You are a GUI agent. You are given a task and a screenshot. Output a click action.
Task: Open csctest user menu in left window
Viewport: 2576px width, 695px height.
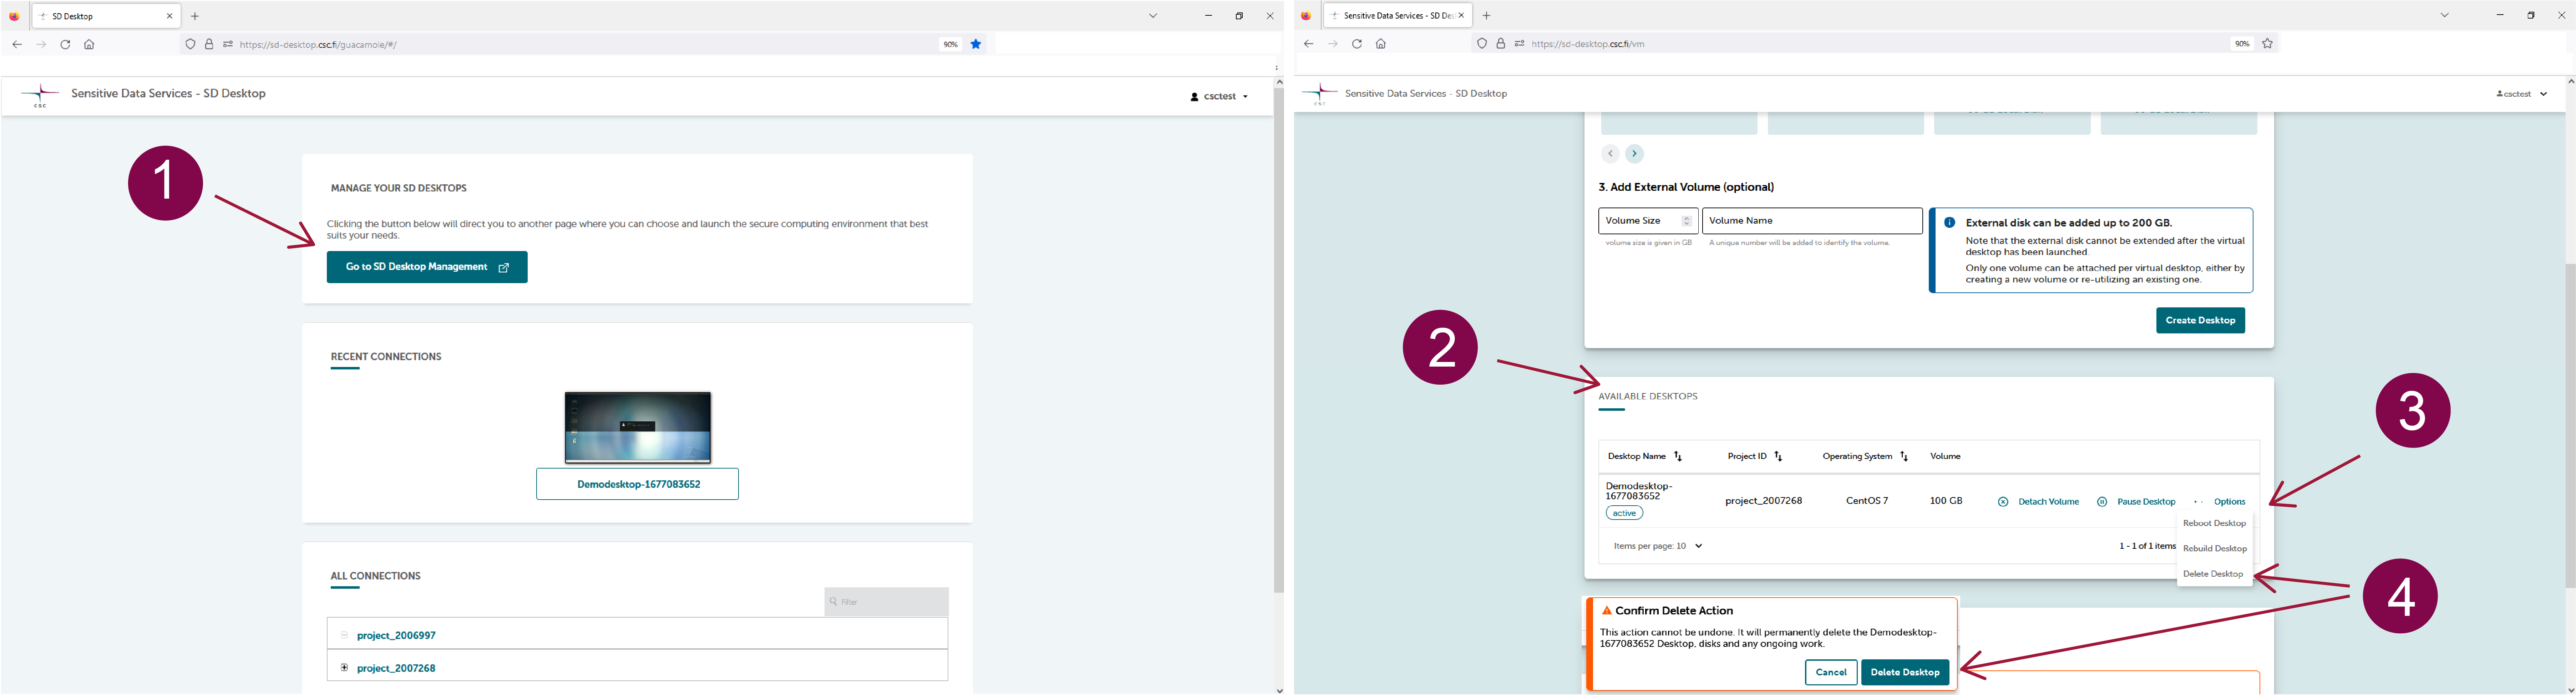pos(1220,97)
